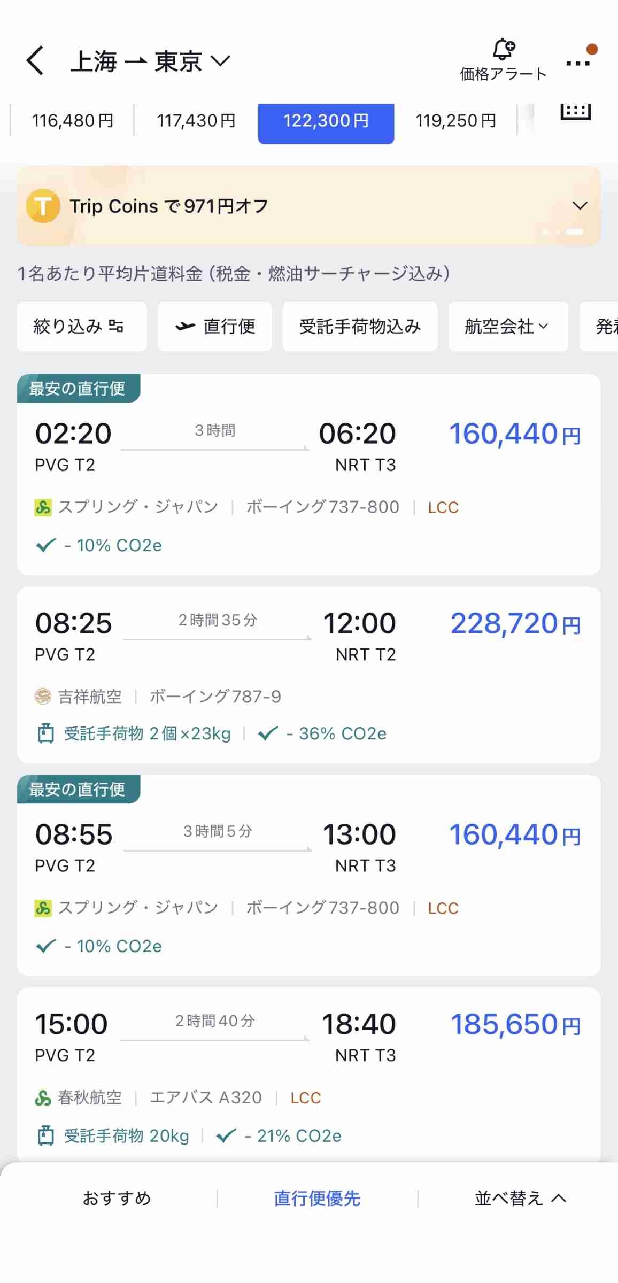Select the おすすめ sort tab
Viewport: 618px width, 1283px height.
pyautogui.click(x=117, y=1198)
